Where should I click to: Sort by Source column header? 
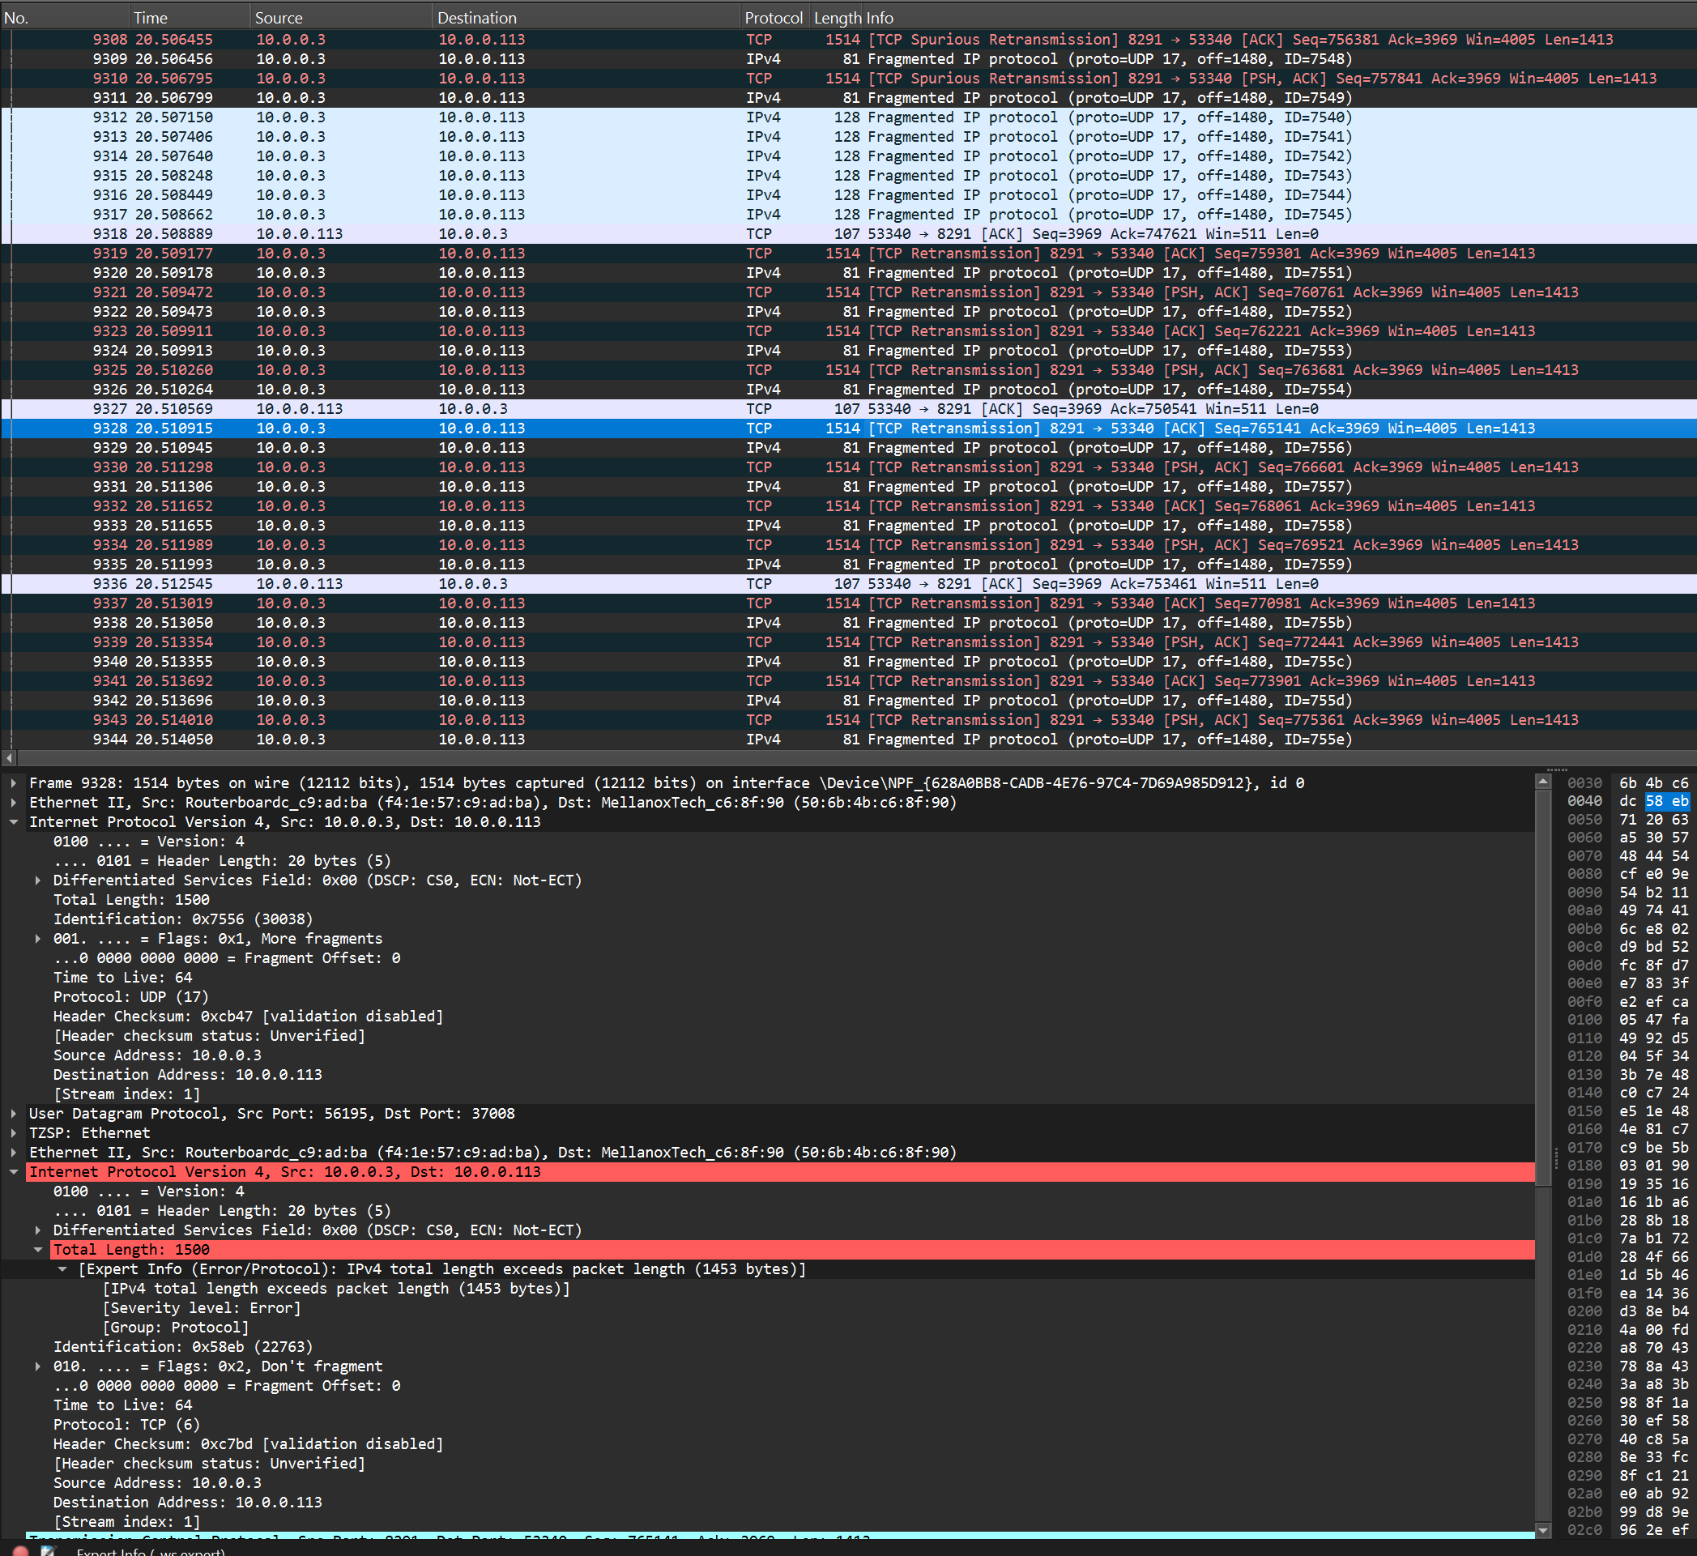click(341, 18)
